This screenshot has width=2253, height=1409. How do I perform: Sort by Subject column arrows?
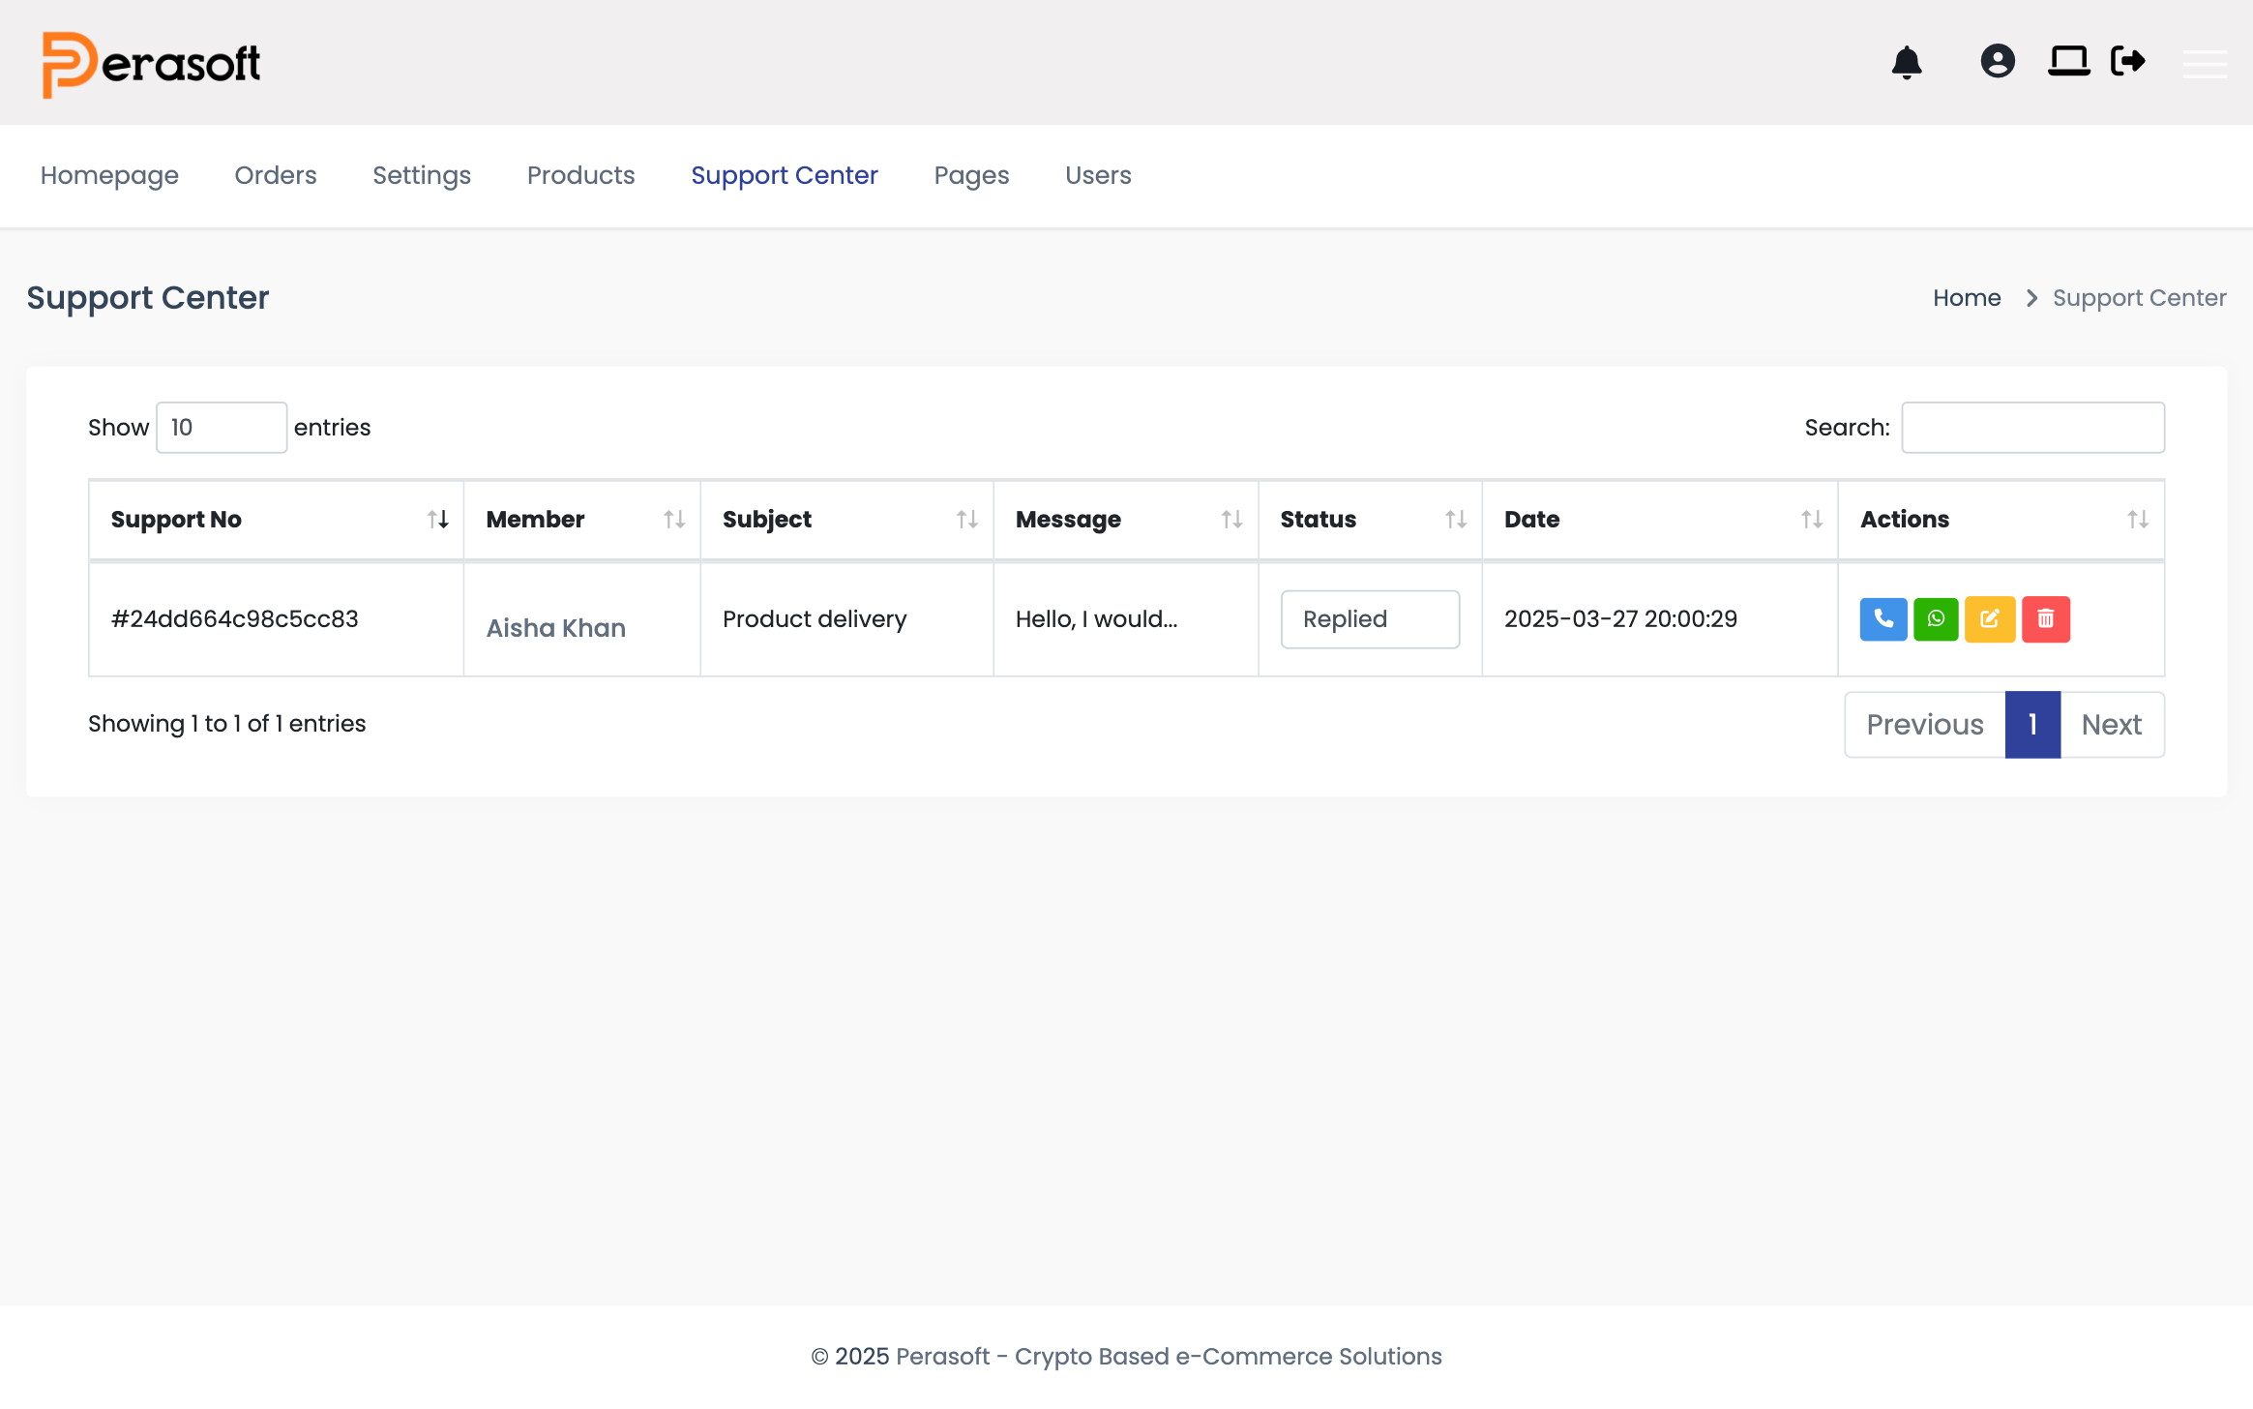tap(967, 520)
